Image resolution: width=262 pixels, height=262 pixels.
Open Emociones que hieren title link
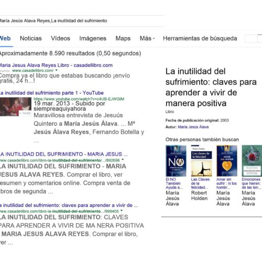click(252, 183)
